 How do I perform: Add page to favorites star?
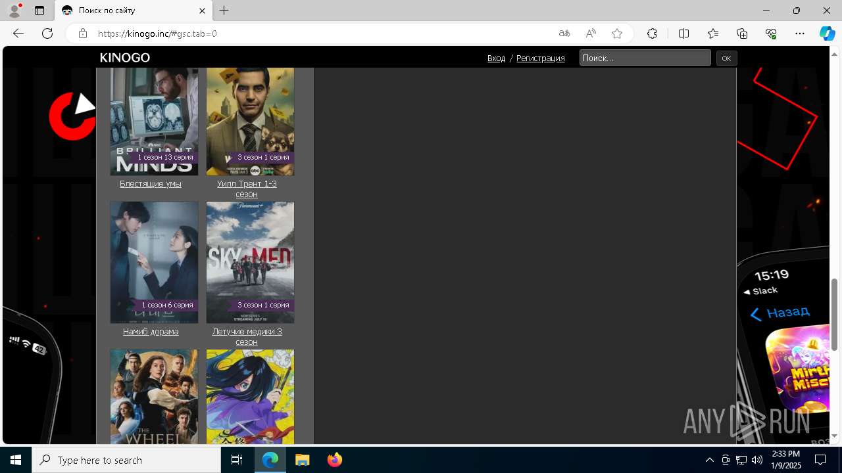(x=617, y=34)
